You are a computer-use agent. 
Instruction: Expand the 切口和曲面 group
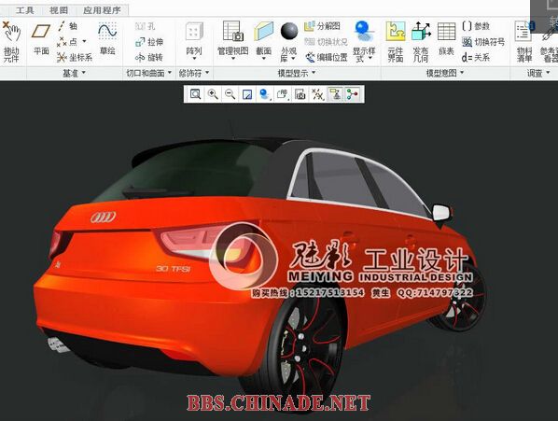tap(149, 73)
